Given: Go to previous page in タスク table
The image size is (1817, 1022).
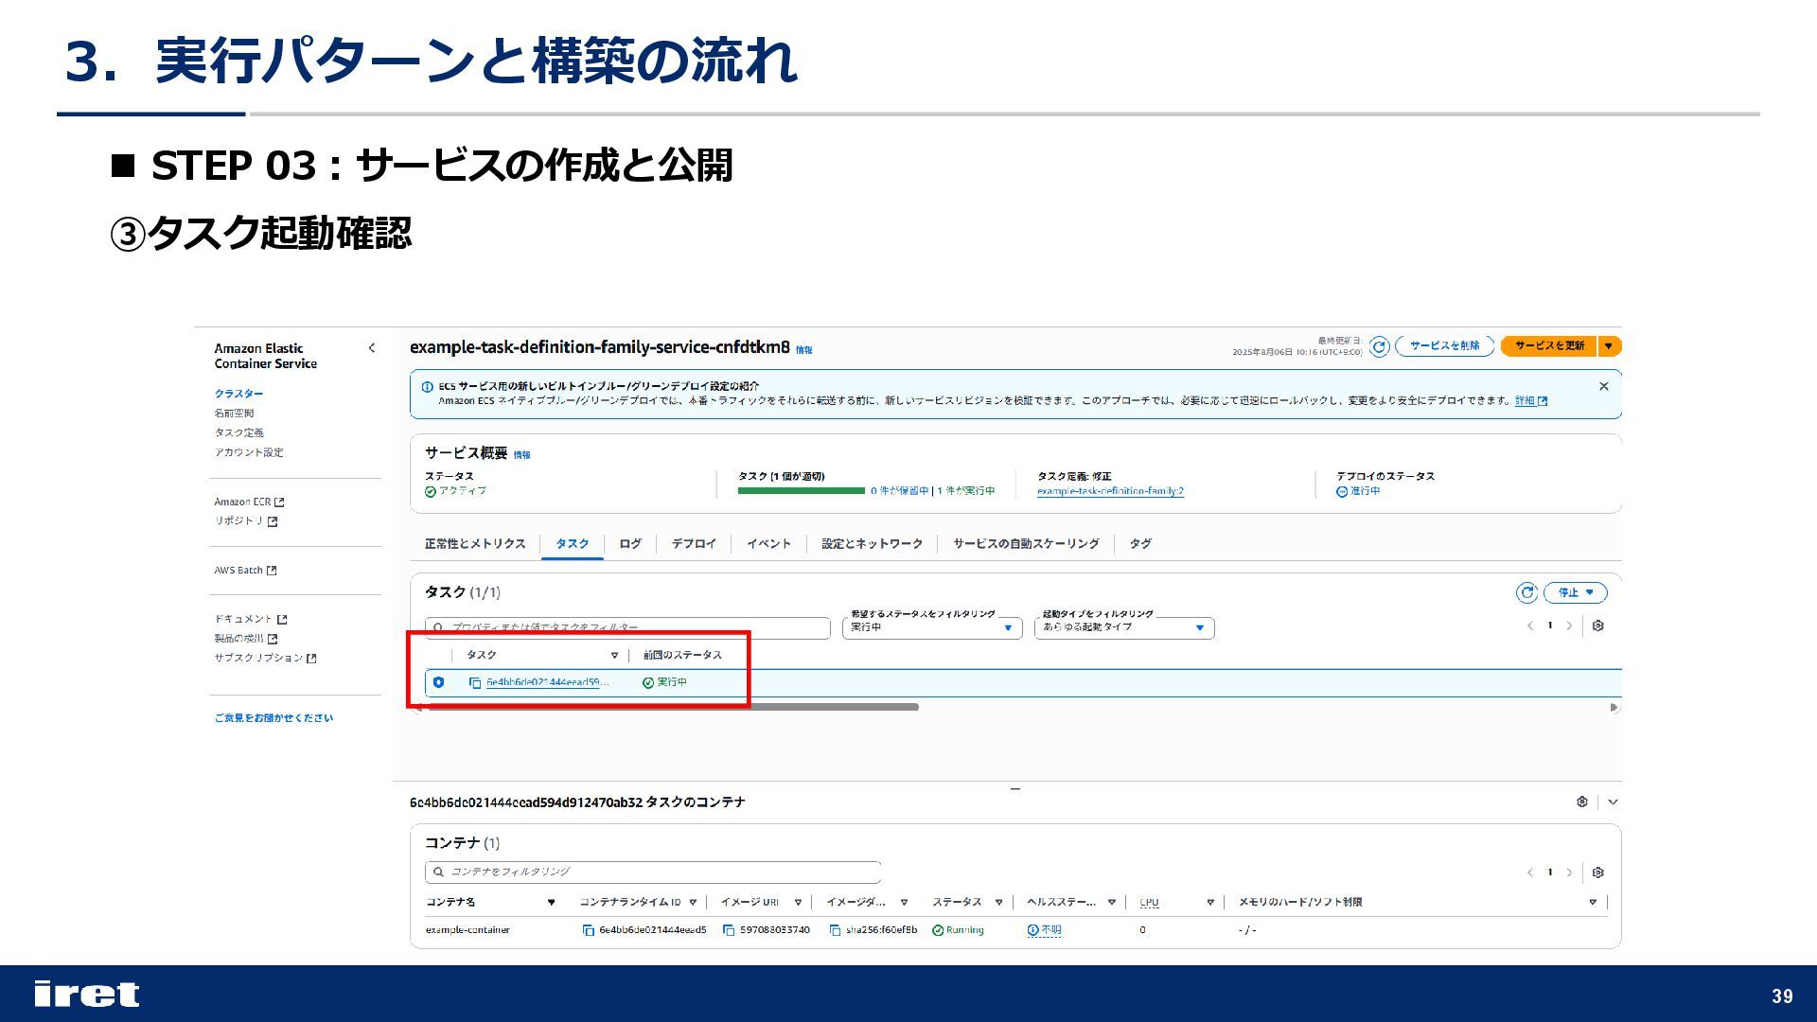Looking at the screenshot, I should 1529,626.
